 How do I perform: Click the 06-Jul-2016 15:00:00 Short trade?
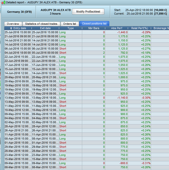(87, 49)
